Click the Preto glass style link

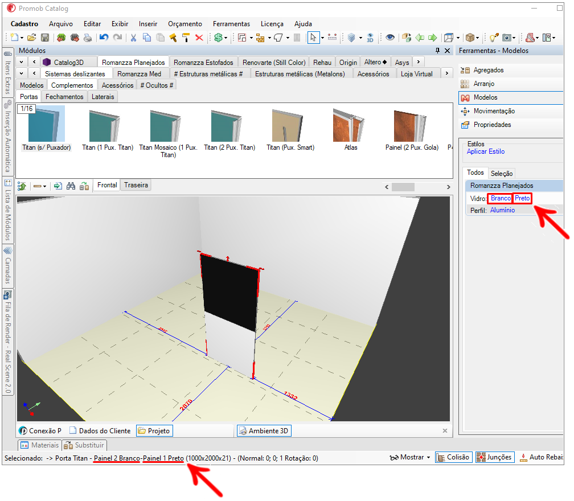point(522,198)
